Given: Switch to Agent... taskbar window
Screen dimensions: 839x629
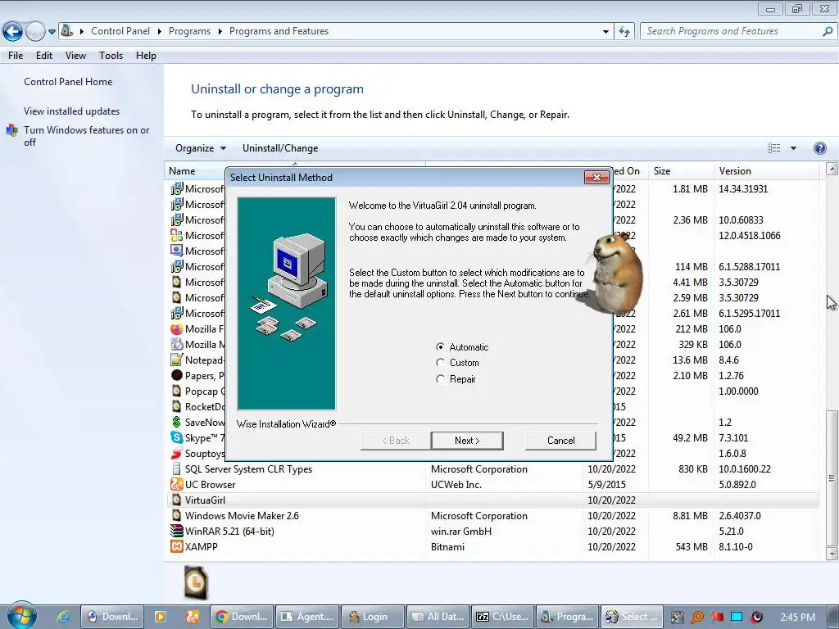Looking at the screenshot, I should click(308, 617).
